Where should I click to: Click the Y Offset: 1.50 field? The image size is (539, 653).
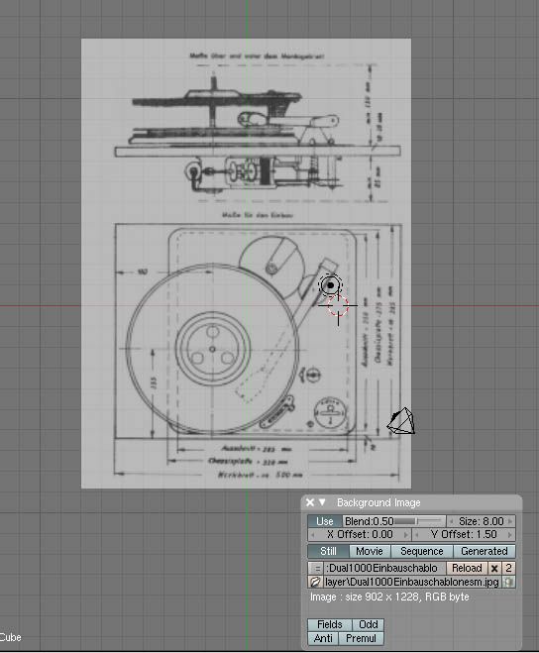(463, 534)
